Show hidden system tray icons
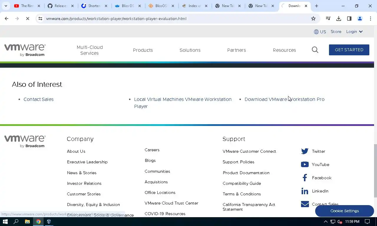This screenshot has height=226, width=377. pyautogui.click(x=325, y=222)
